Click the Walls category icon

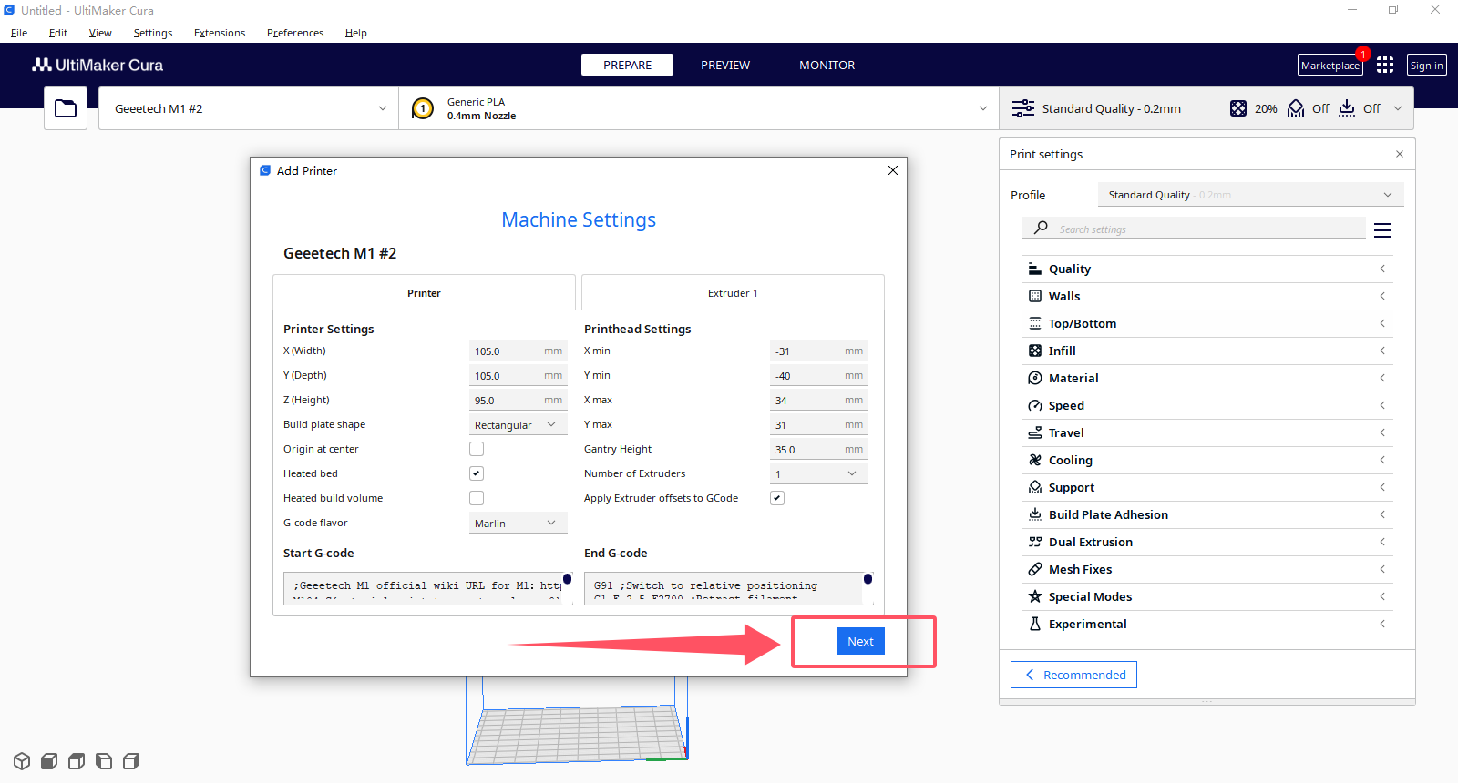click(1035, 296)
